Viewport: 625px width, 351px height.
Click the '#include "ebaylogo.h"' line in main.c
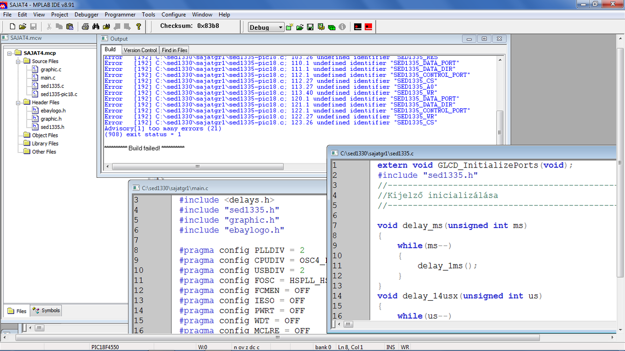231,230
